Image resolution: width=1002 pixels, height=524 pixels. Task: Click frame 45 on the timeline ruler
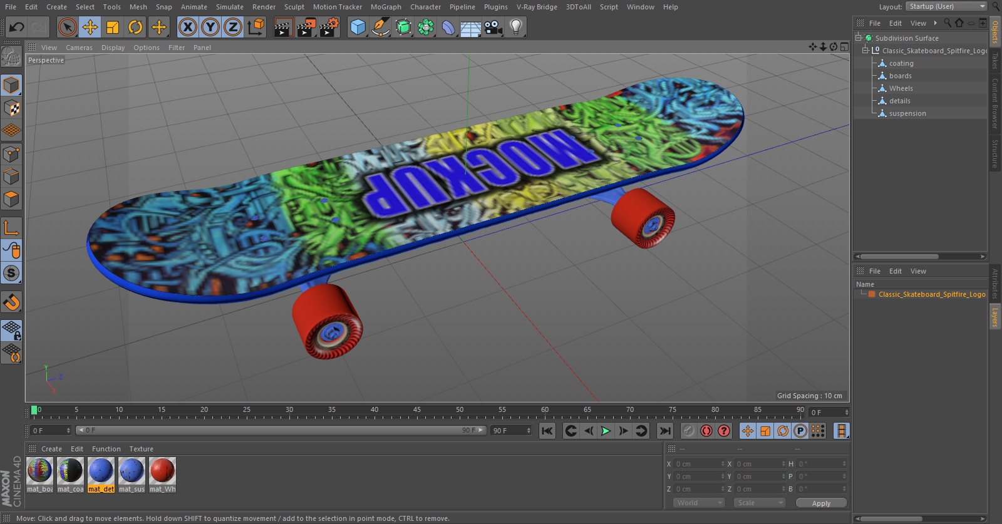[417, 411]
